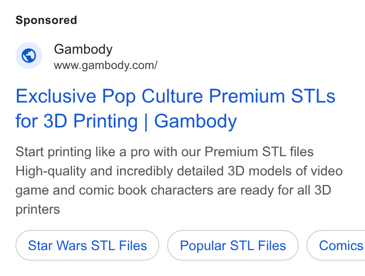Click the 'Premium STL files' phrase in the description
Screen dimensions: 365x276
[x=259, y=152]
